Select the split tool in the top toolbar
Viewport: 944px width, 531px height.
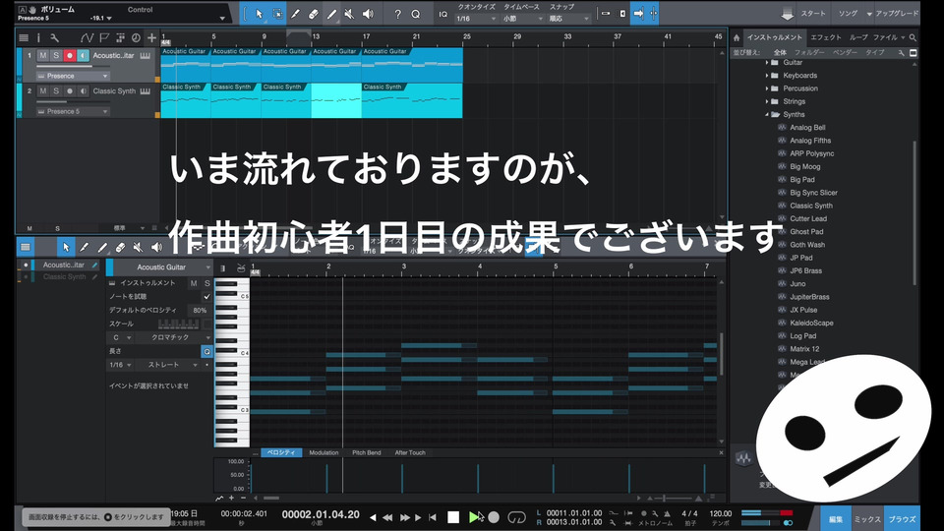pos(295,14)
